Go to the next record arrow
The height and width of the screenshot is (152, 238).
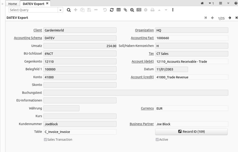point(230,18)
